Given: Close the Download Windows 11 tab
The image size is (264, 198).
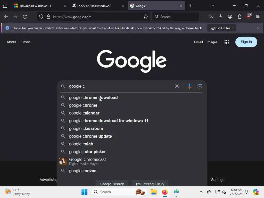Looking at the screenshot, I should point(65,6).
